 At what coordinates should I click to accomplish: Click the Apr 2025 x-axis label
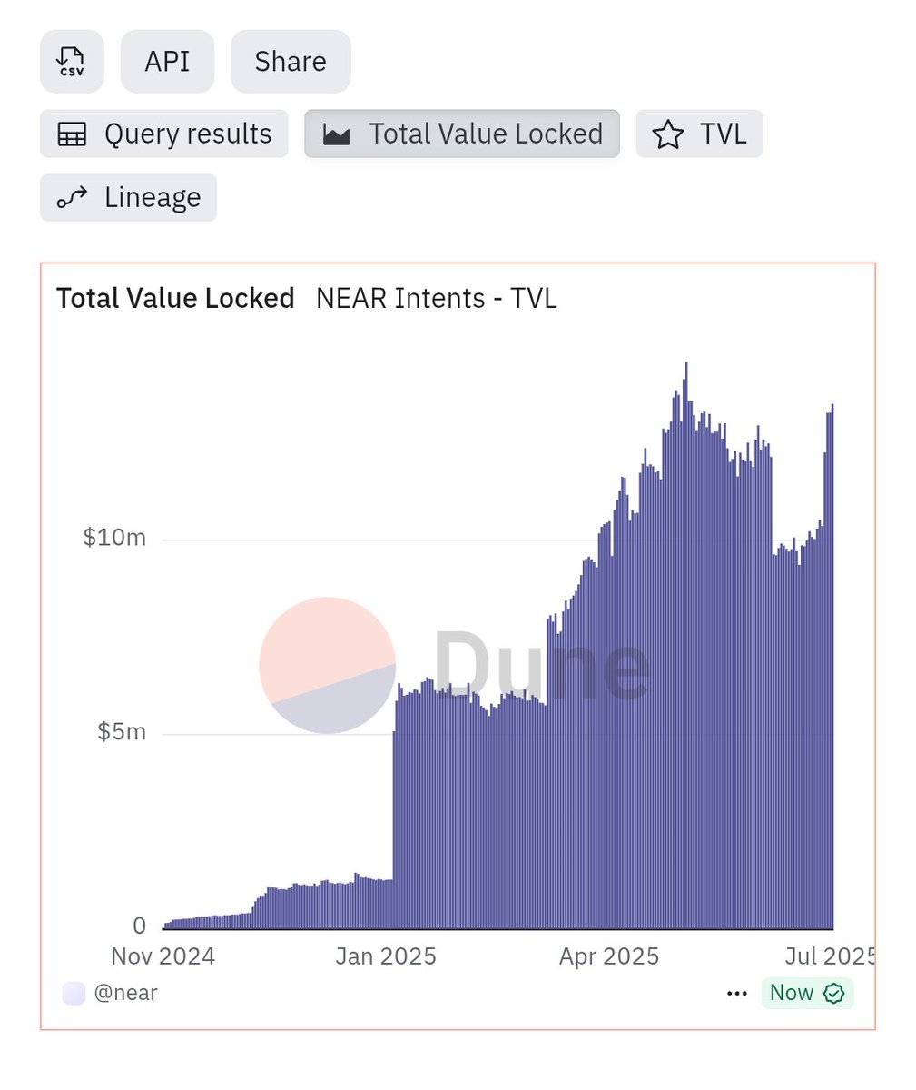point(609,956)
